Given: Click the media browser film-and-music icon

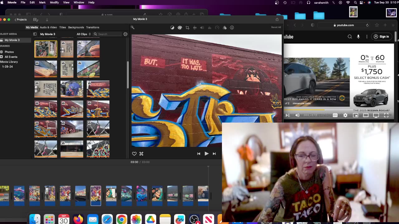Looking at the screenshot, I should [x=36, y=19].
